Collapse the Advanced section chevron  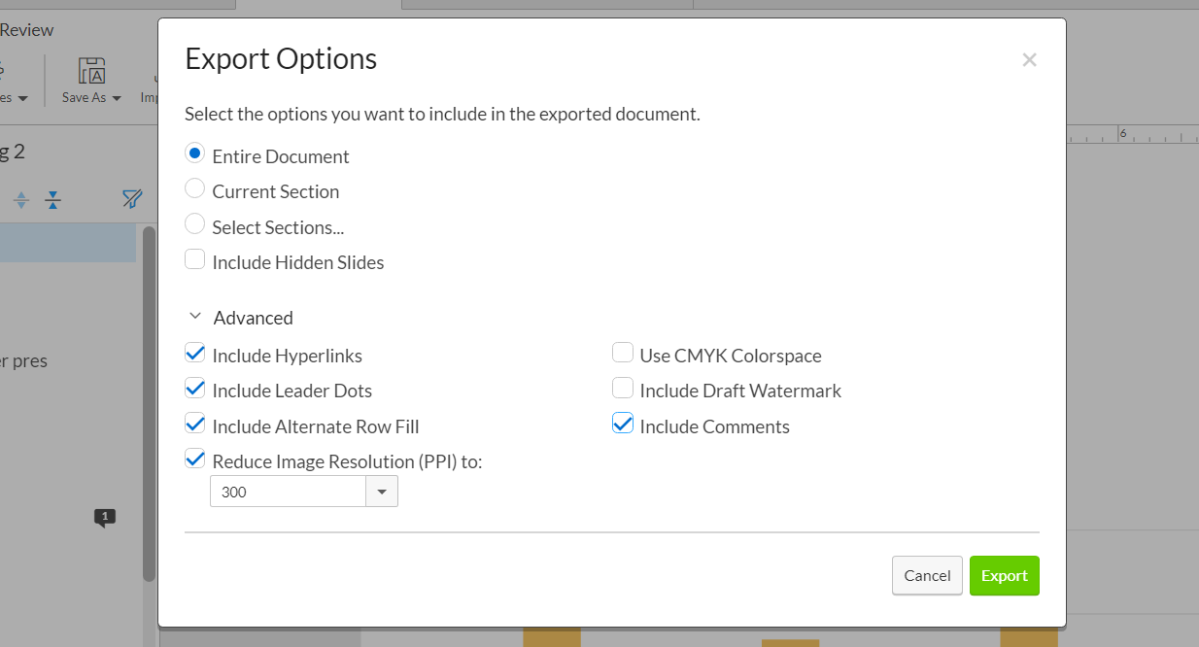[x=195, y=317]
